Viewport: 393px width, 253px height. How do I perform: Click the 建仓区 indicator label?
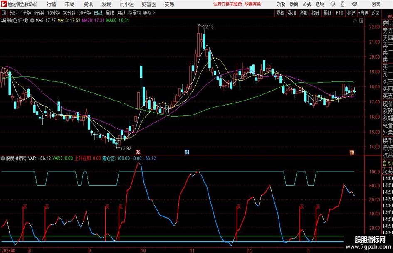click(x=109, y=158)
